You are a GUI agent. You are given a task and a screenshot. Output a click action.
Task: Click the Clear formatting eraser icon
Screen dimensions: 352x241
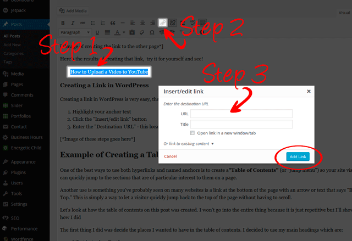pos(142,32)
